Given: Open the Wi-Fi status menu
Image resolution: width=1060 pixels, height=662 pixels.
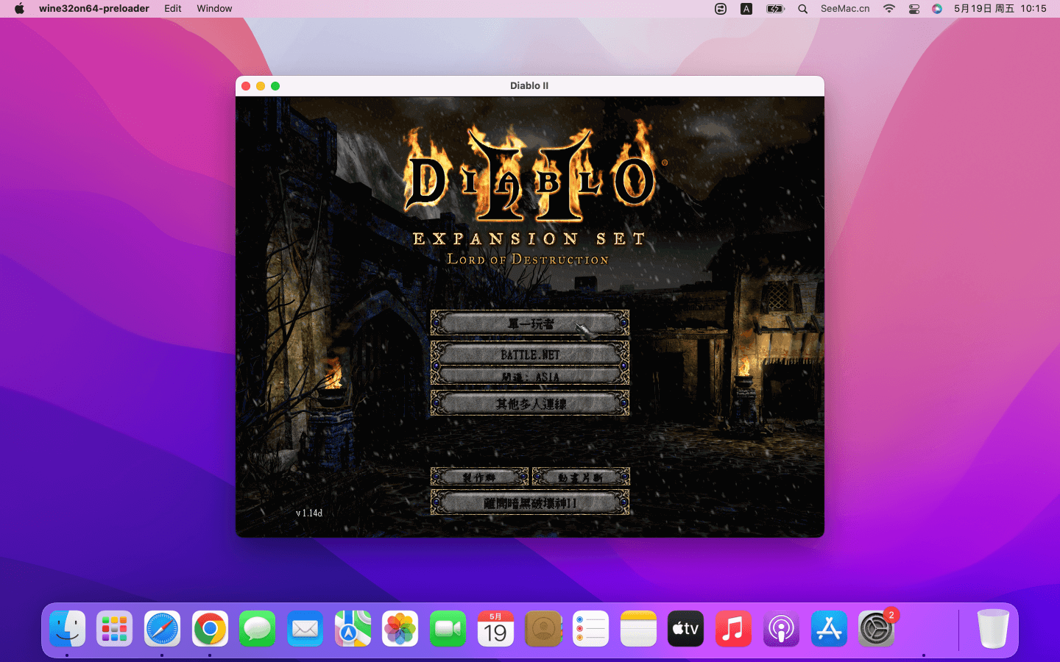Looking at the screenshot, I should click(x=889, y=9).
